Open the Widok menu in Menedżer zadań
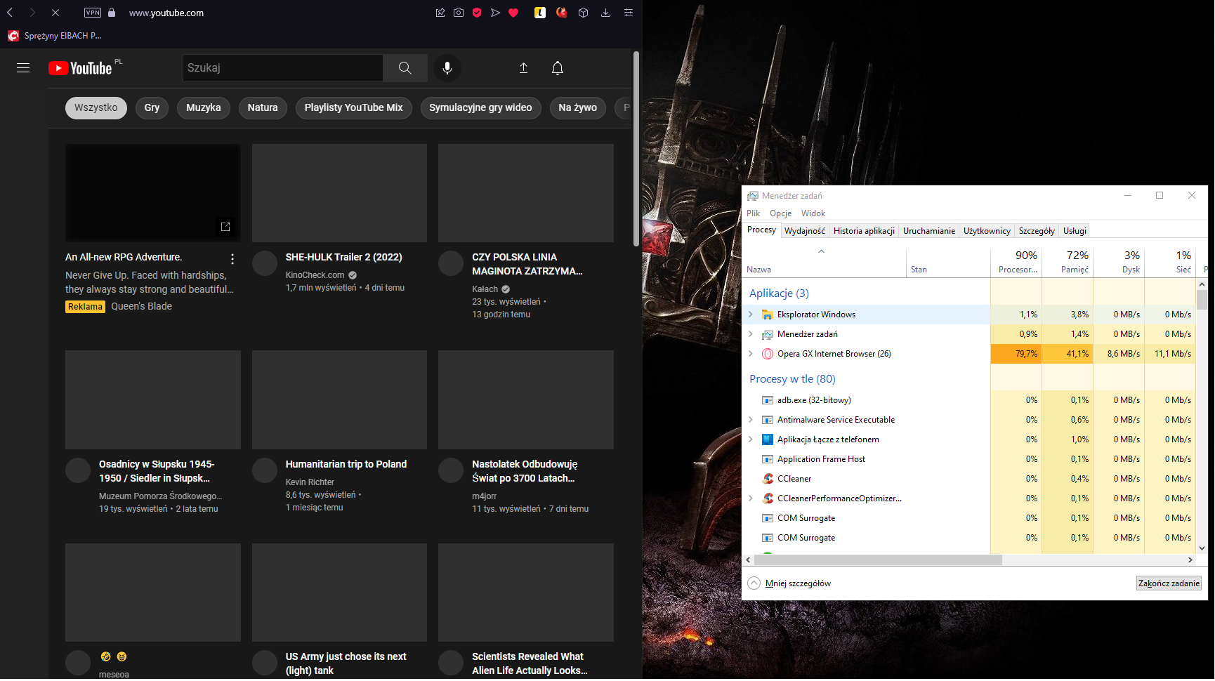Image resolution: width=1215 pixels, height=681 pixels. pos(813,213)
